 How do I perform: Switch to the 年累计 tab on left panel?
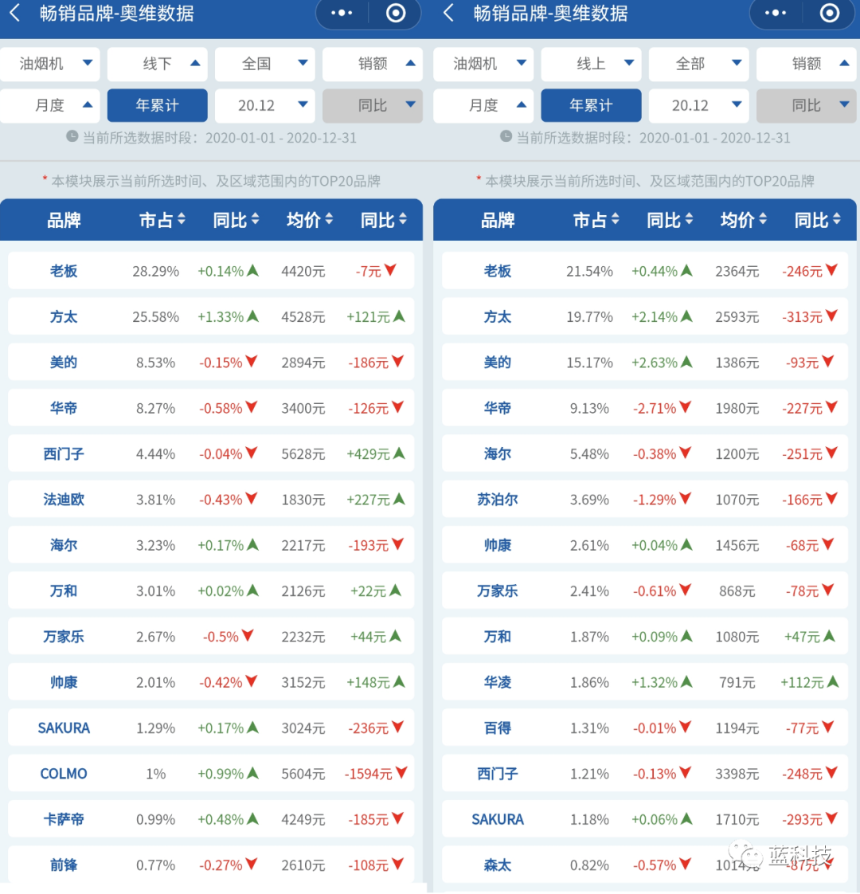click(157, 105)
